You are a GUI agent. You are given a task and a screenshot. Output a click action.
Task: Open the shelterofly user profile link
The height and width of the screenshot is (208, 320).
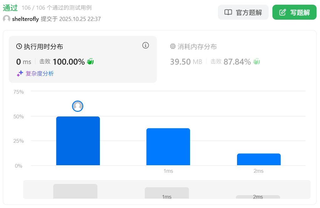25,19
